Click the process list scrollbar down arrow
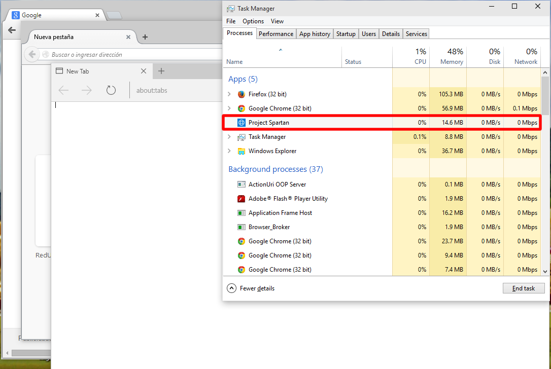 (545, 271)
